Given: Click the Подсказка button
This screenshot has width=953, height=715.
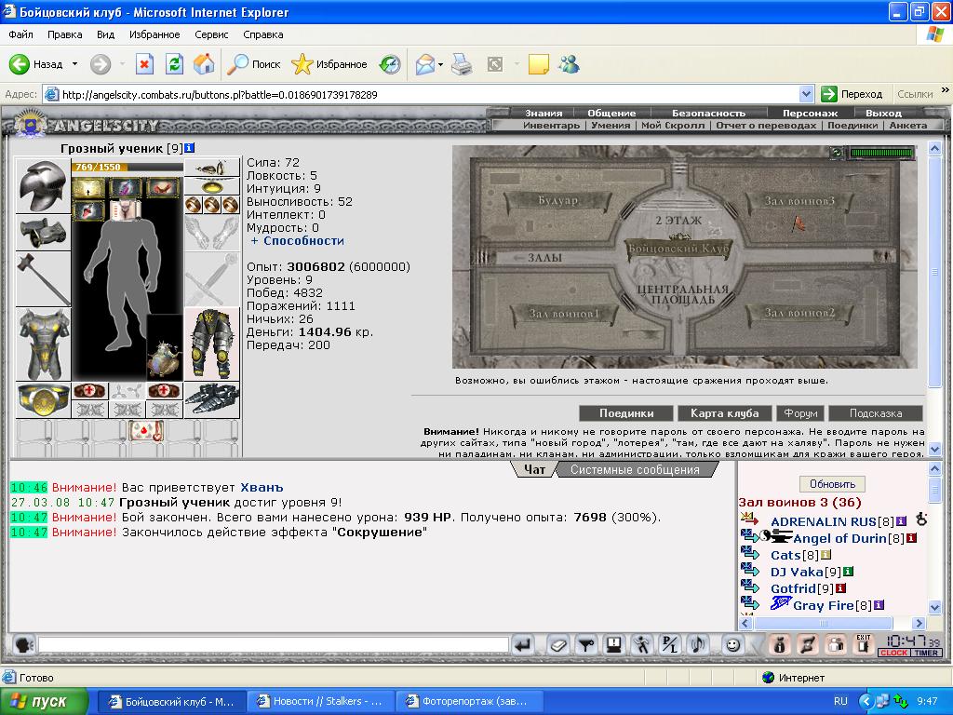Looking at the screenshot, I should point(876,413).
